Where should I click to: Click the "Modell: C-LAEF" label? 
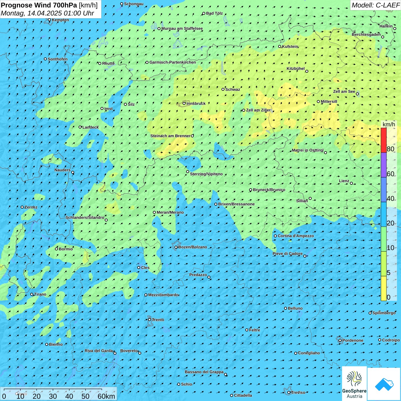click(375, 5)
